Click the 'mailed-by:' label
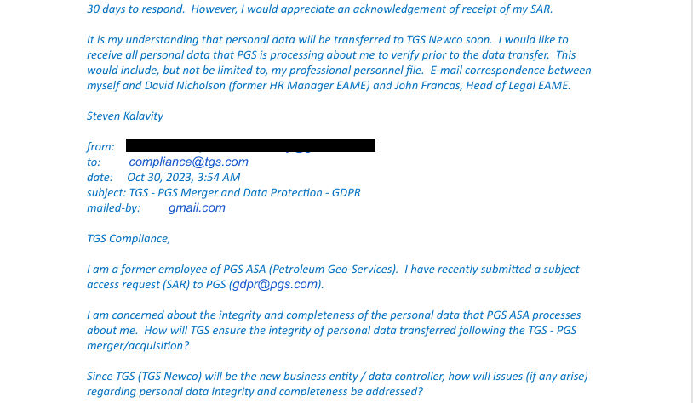This screenshot has height=403, width=693. coord(113,208)
